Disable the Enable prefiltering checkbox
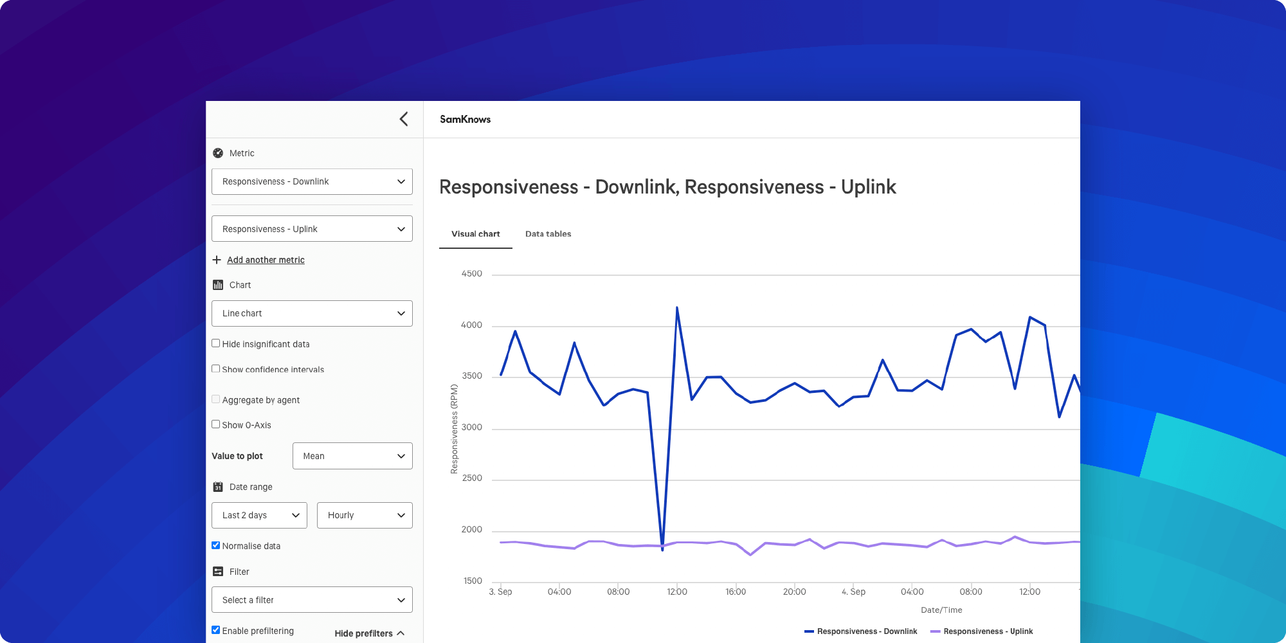This screenshot has width=1286, height=643. [x=216, y=630]
